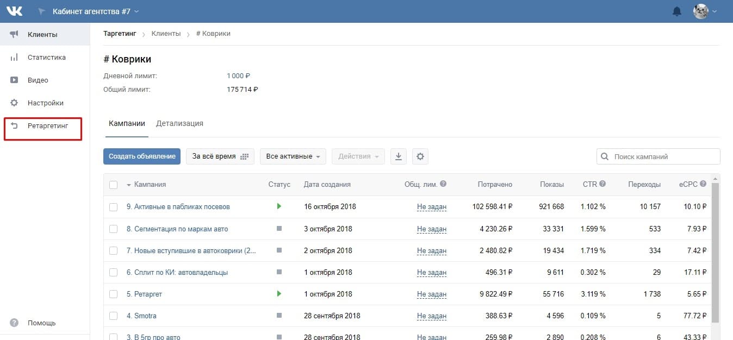Viewport: 733px width, 340px height.
Task: Open the notifications bell
Action: [x=677, y=11]
